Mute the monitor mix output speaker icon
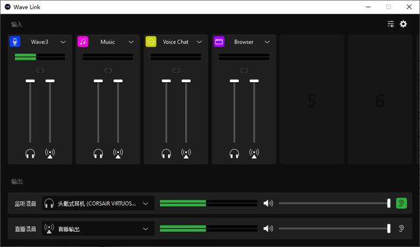This screenshot has width=420, height=247. (268, 203)
